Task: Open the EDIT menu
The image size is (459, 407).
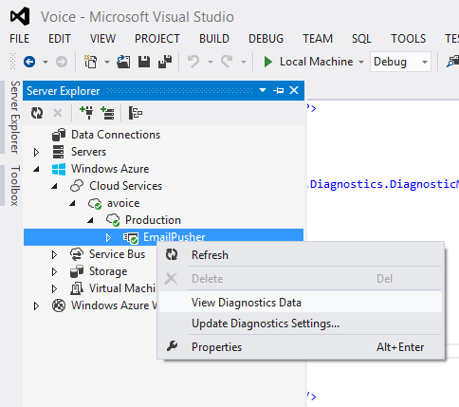Action: (x=59, y=39)
